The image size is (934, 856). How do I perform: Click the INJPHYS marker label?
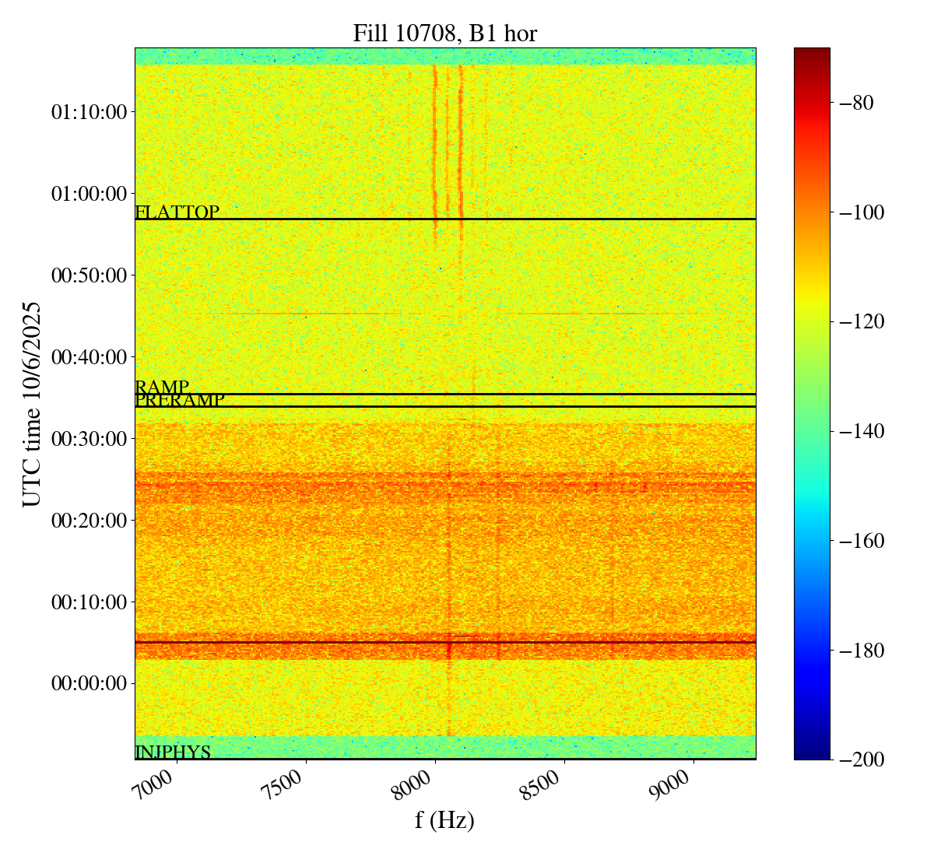173,752
